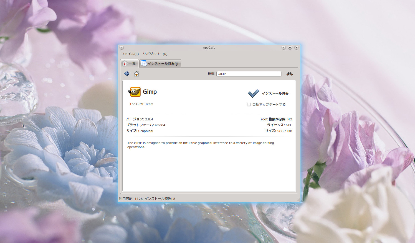415x243 pixels.
Task: Click the インストール済み status label
Action: pos(275,94)
